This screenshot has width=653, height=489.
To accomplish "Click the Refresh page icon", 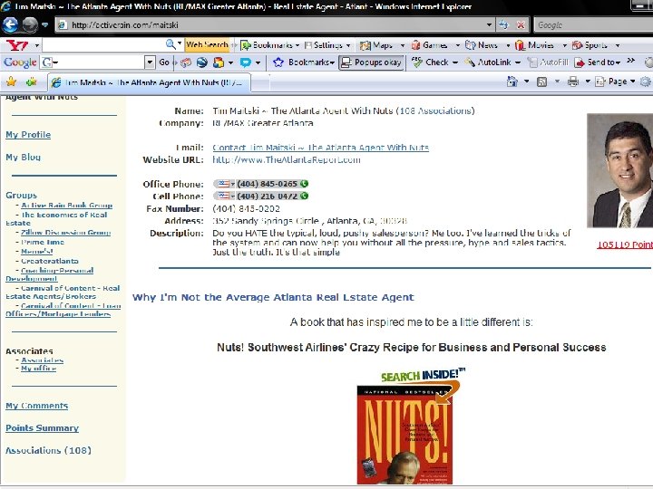I will coord(503,25).
